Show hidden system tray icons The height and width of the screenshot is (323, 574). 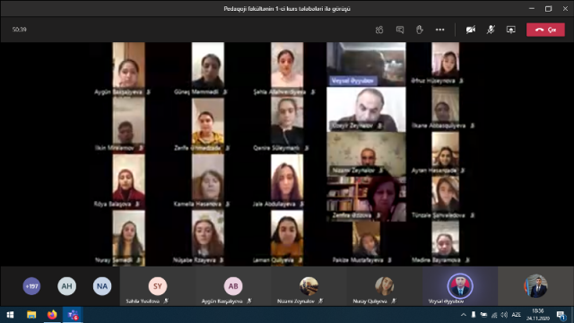pyautogui.click(x=464, y=315)
